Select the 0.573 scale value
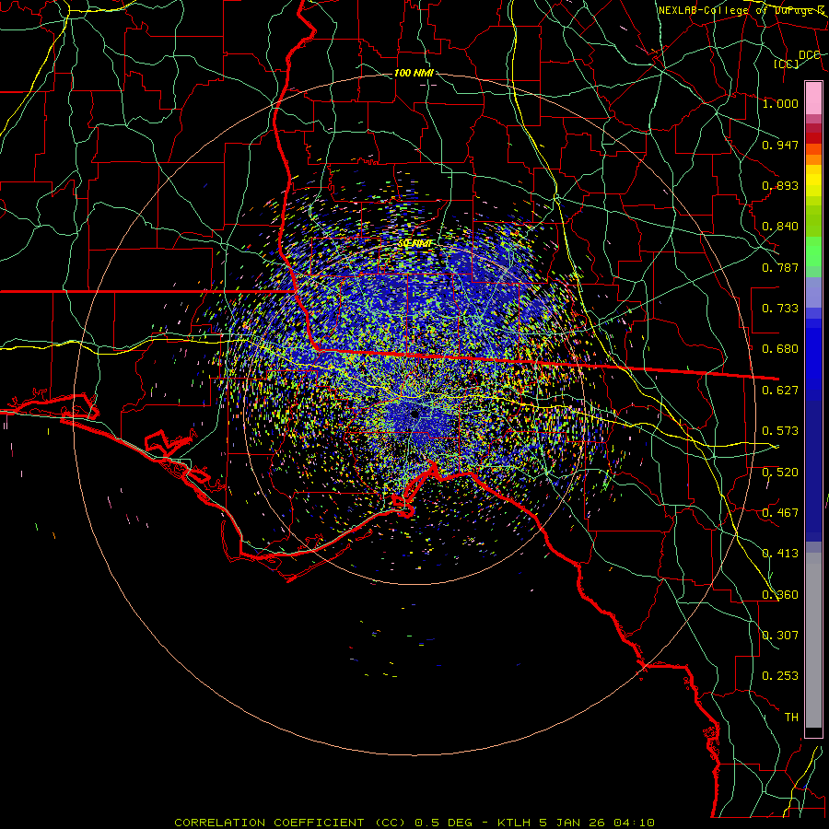This screenshot has width=829, height=829. click(780, 431)
